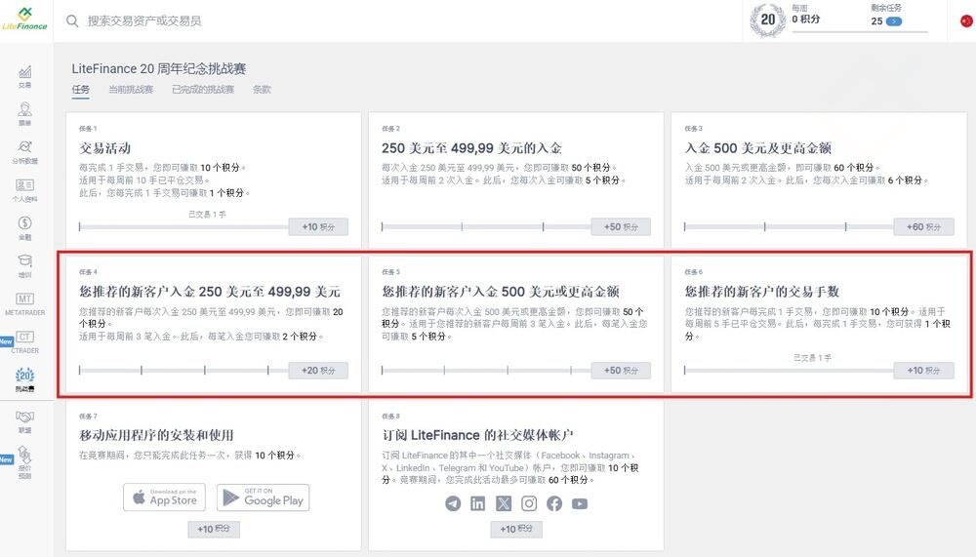Viewport: 976px width, 557px height.
Task: Click +50 积分 button in task 5 card
Action: (x=621, y=371)
